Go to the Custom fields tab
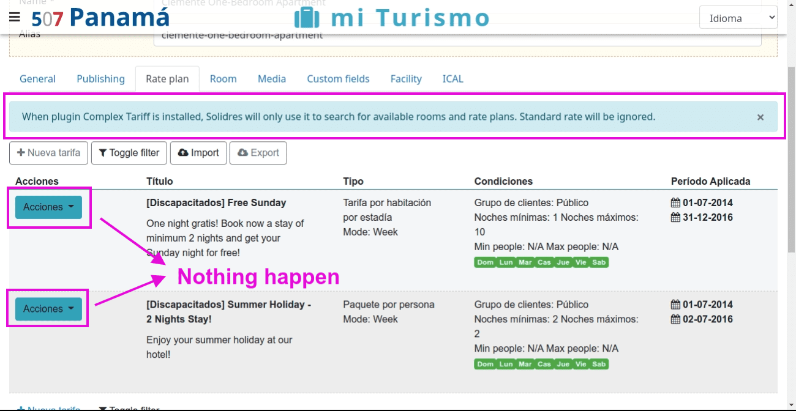The width and height of the screenshot is (796, 411). tap(338, 79)
